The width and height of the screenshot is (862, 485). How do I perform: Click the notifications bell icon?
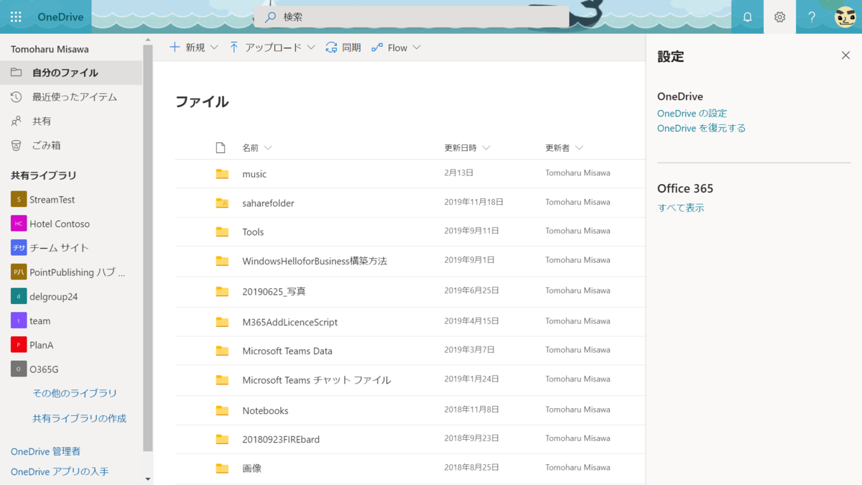click(746, 16)
